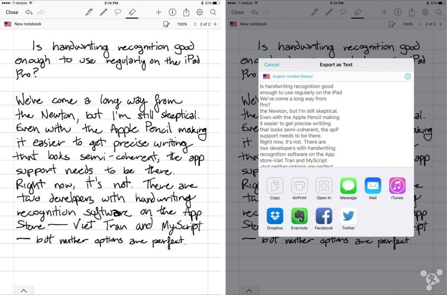Share text to Twitter
Viewport: 447px width, 295px height.
348,219
